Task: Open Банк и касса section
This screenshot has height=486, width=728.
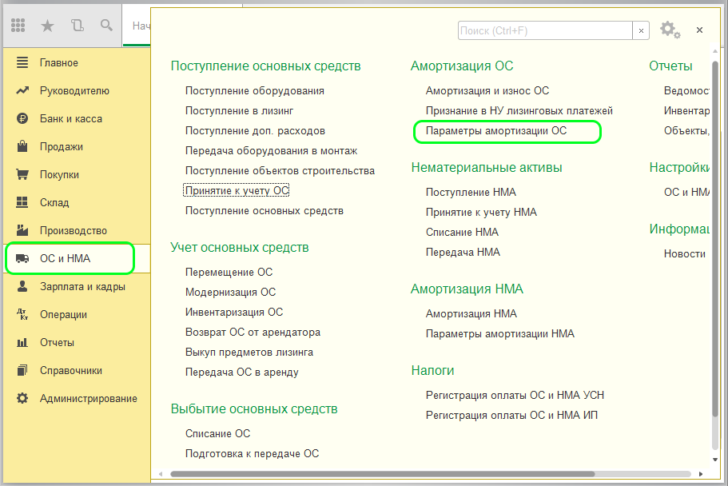Action: 70,119
